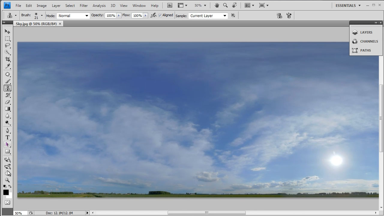The image size is (384, 216).
Task: Select the History Brush tool
Action: [x=7, y=95]
